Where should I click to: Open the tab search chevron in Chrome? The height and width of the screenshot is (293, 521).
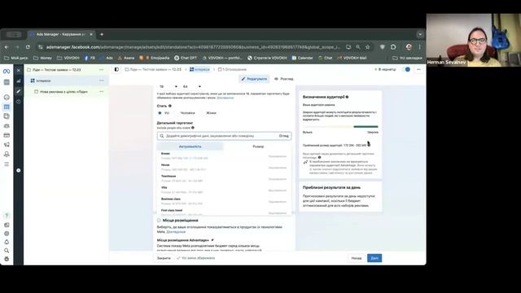420,34
